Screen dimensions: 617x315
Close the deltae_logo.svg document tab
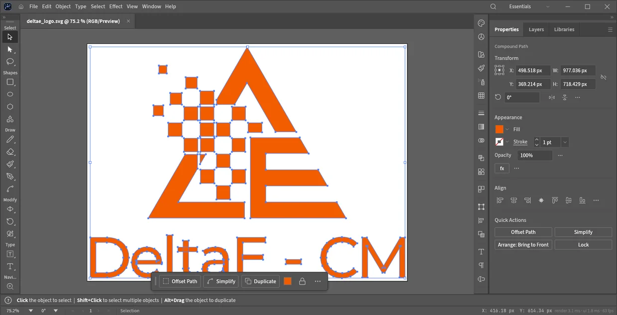(x=128, y=21)
